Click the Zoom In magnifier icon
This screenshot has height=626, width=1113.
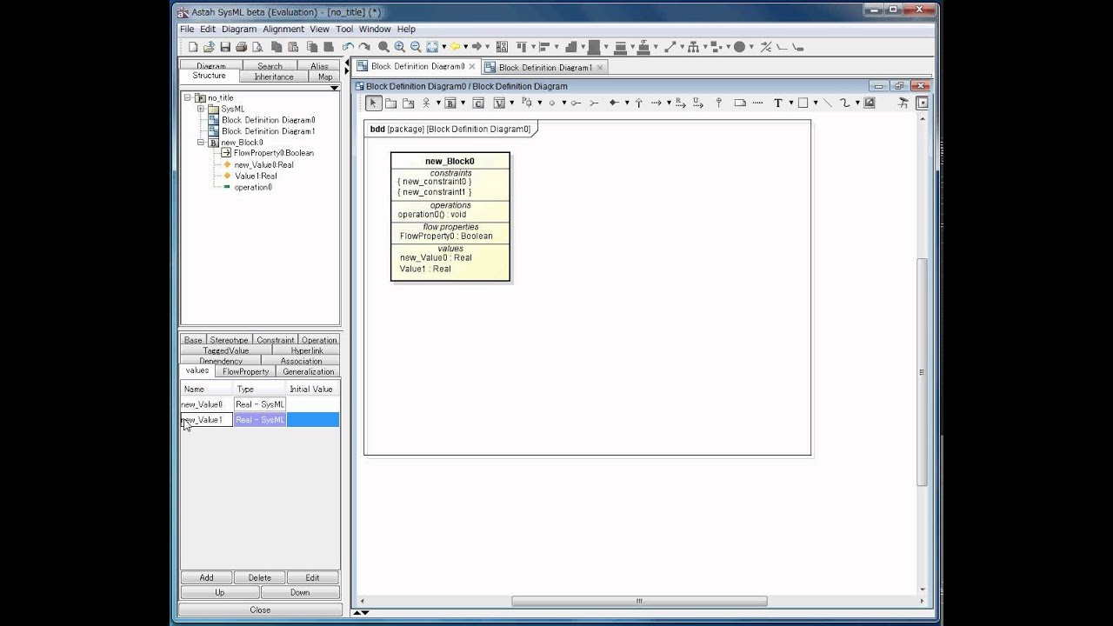[399, 47]
